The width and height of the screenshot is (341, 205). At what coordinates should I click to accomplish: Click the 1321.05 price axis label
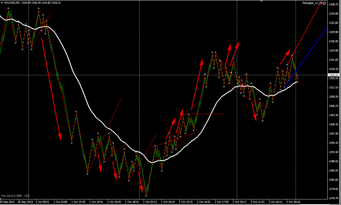click(334, 60)
